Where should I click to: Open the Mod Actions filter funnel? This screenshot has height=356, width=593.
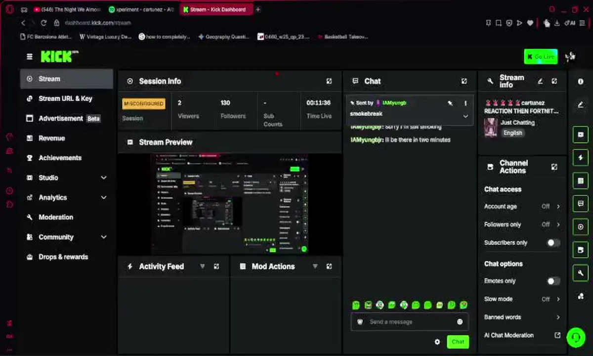pos(315,266)
